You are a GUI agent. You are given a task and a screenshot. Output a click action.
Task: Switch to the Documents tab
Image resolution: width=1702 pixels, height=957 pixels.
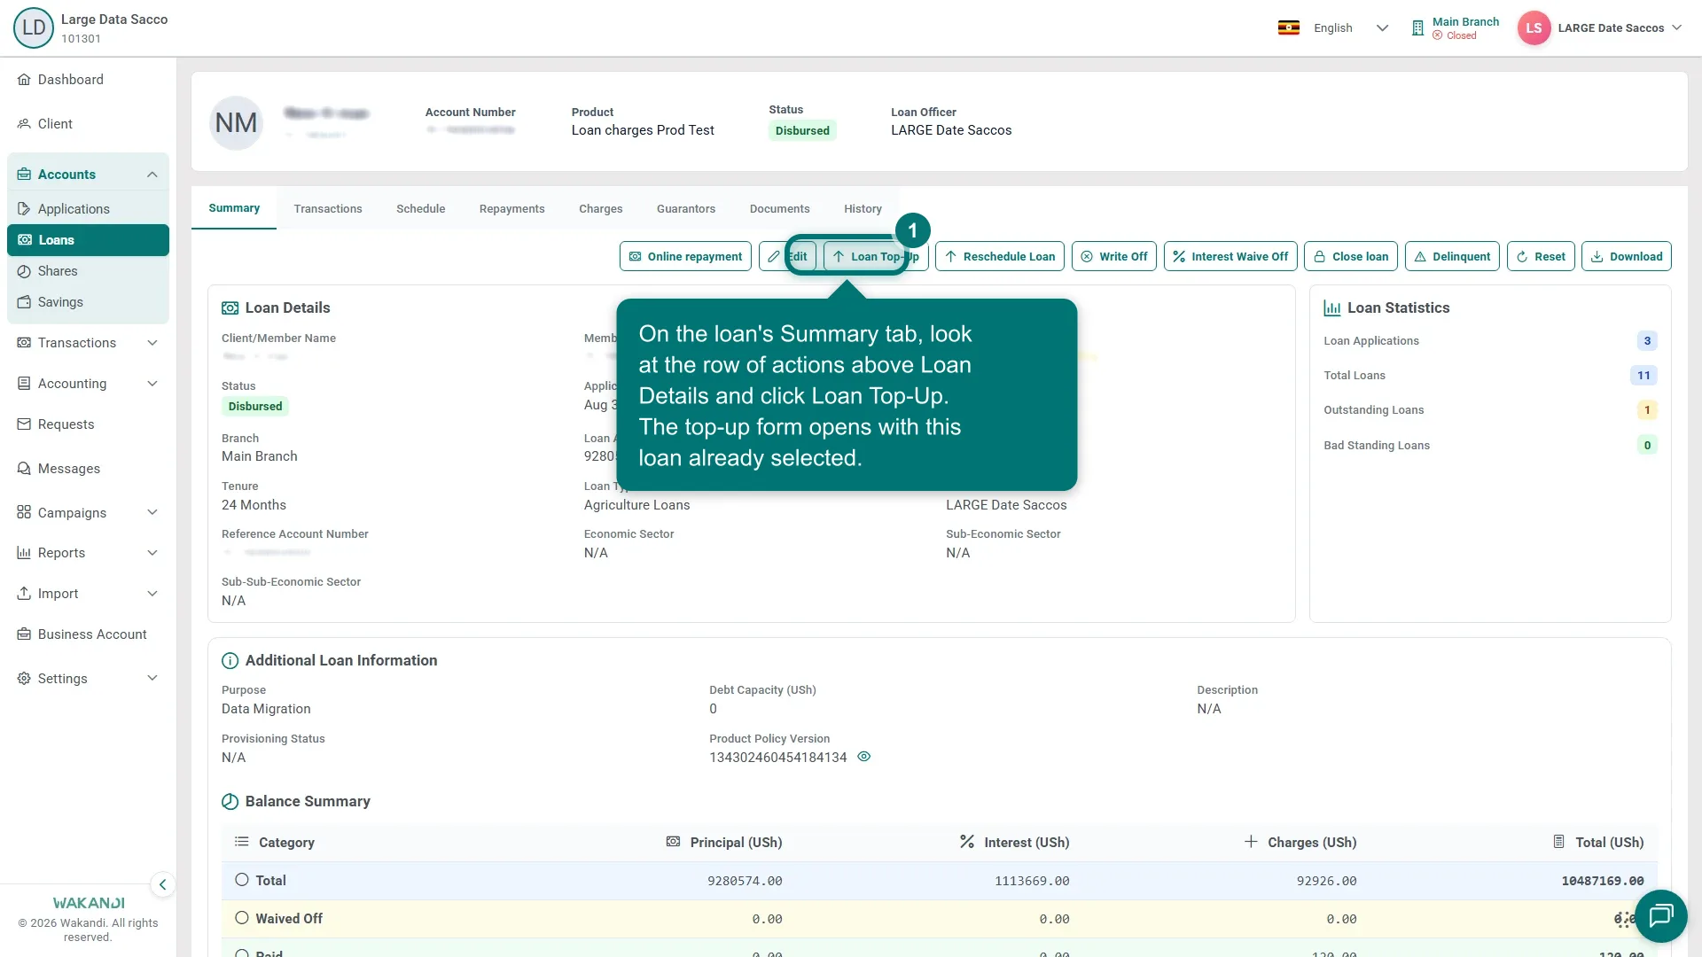(x=780, y=209)
